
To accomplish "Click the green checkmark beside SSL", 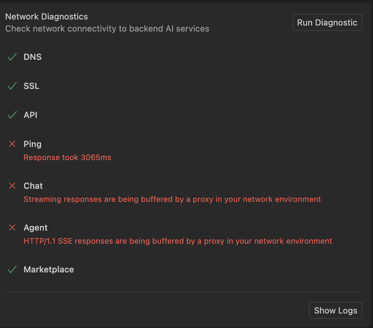I will coord(12,86).
